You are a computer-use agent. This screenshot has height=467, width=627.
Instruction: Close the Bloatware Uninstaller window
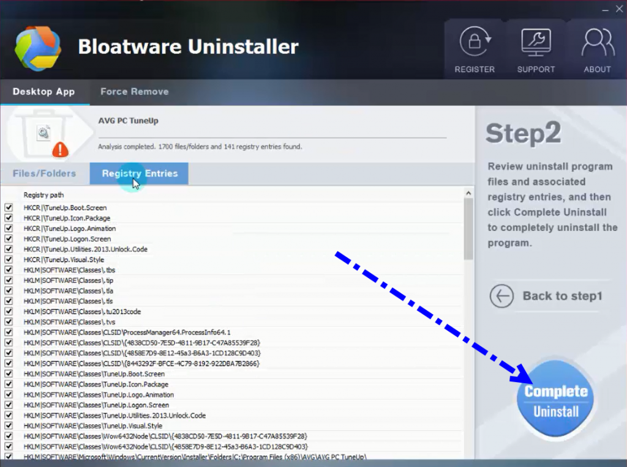(x=619, y=9)
